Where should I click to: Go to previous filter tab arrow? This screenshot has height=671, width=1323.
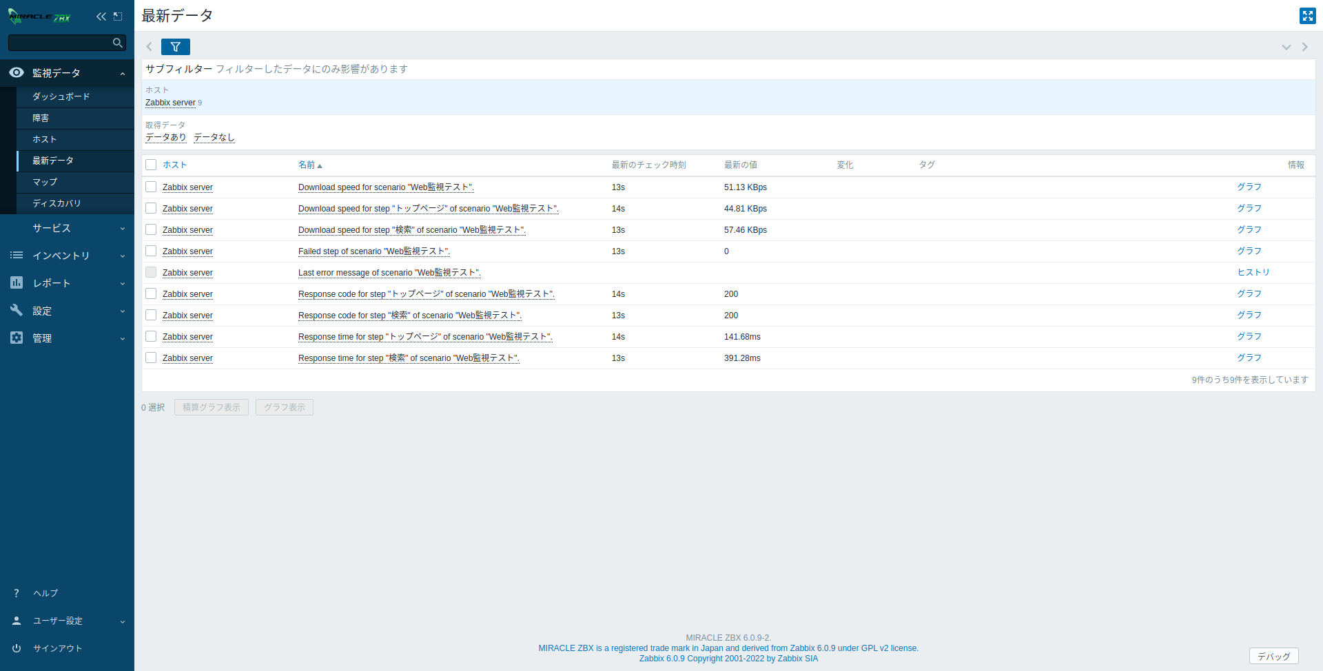pyautogui.click(x=149, y=47)
